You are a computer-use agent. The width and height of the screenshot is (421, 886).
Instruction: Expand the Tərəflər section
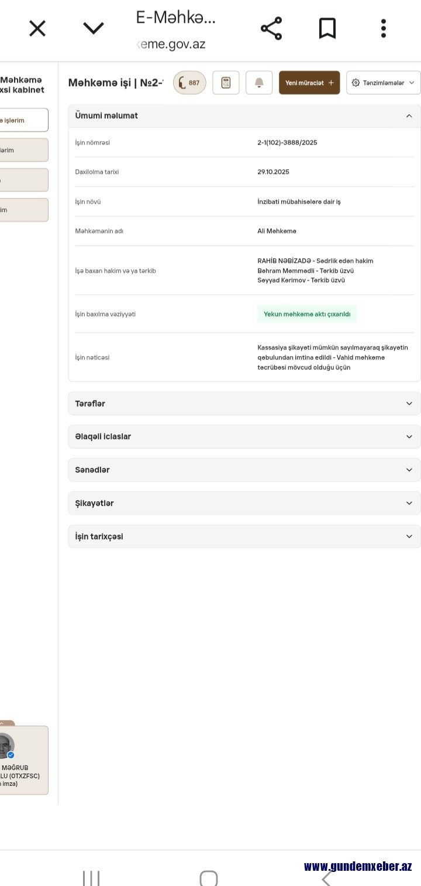244,403
